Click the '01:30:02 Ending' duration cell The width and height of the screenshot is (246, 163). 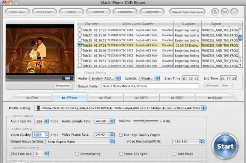(187, 45)
